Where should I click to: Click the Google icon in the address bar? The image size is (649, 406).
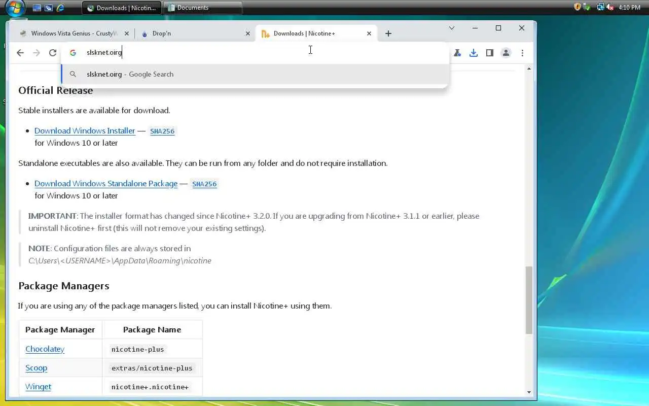pos(73,53)
